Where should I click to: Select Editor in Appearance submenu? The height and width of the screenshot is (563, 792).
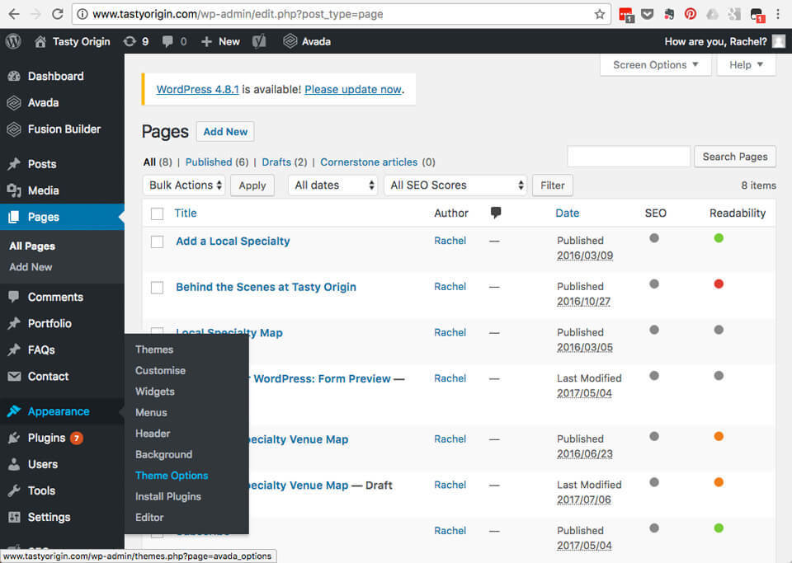149,517
